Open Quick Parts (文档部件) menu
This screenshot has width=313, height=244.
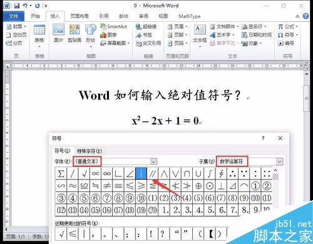[224, 26]
